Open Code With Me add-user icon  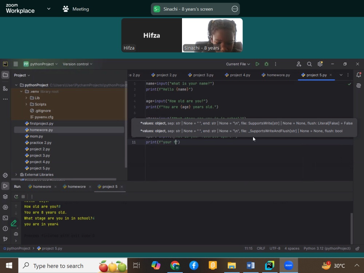(299, 64)
